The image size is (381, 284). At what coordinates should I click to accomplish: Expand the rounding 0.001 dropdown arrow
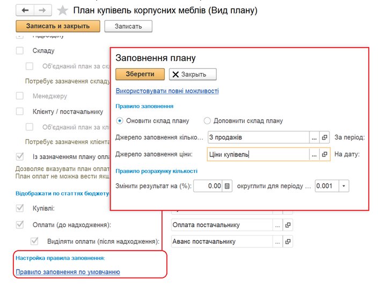tap(343, 186)
